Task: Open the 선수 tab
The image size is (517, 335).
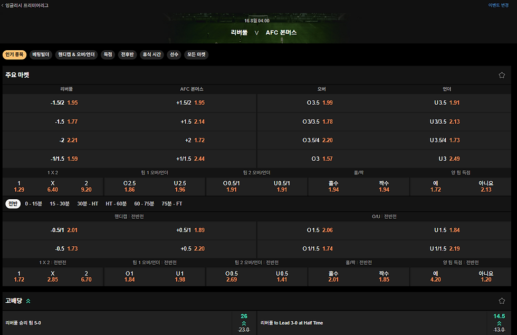Action: [174, 54]
